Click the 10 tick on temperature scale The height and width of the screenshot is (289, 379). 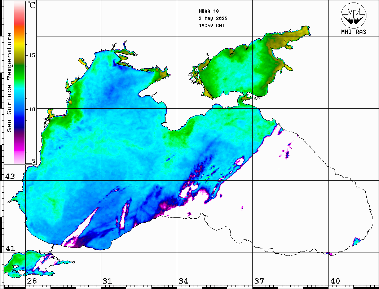[32, 109]
